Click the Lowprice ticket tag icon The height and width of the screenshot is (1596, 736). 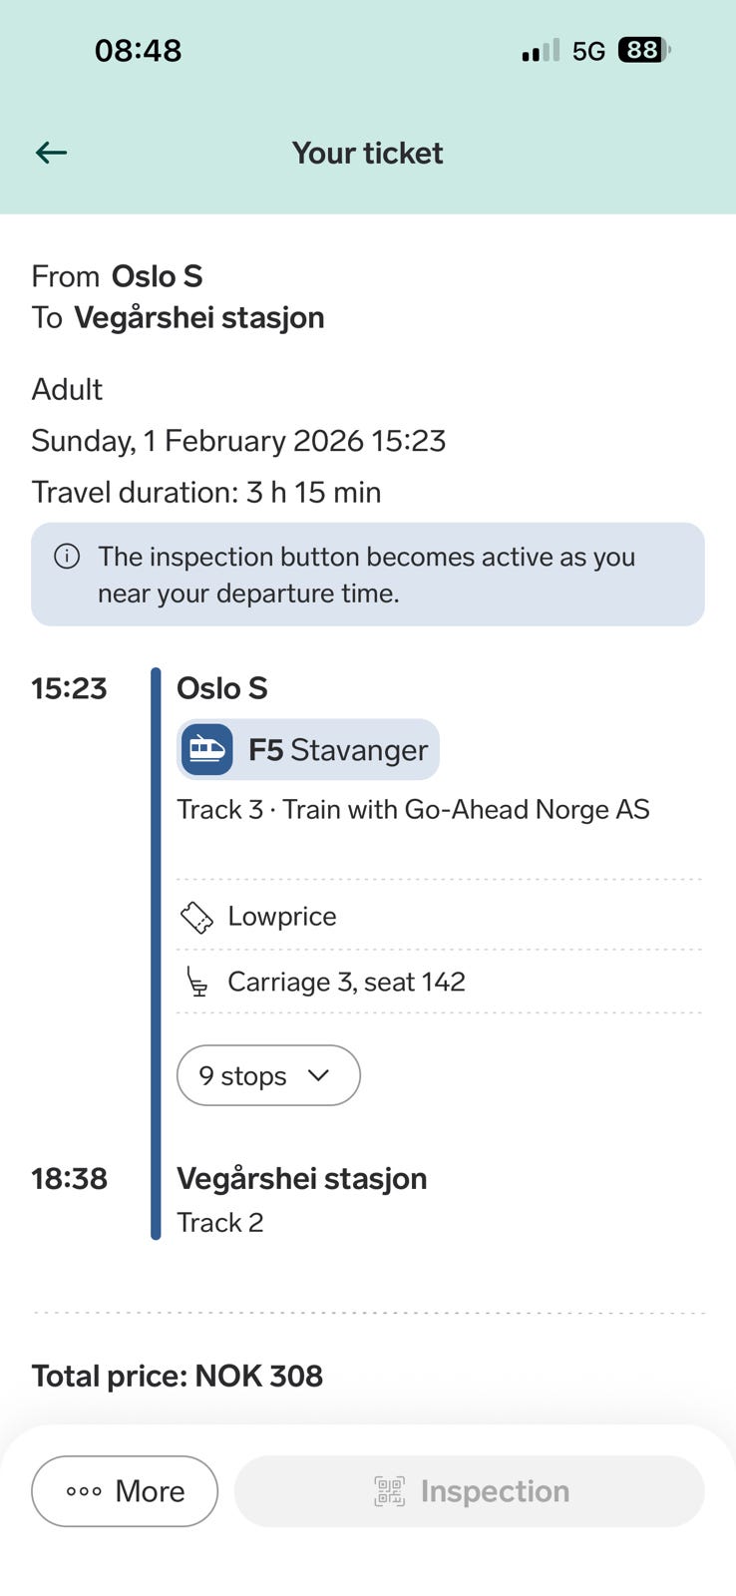[196, 917]
